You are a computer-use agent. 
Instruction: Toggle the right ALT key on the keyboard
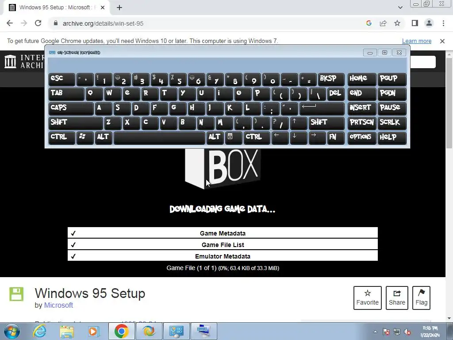click(215, 138)
